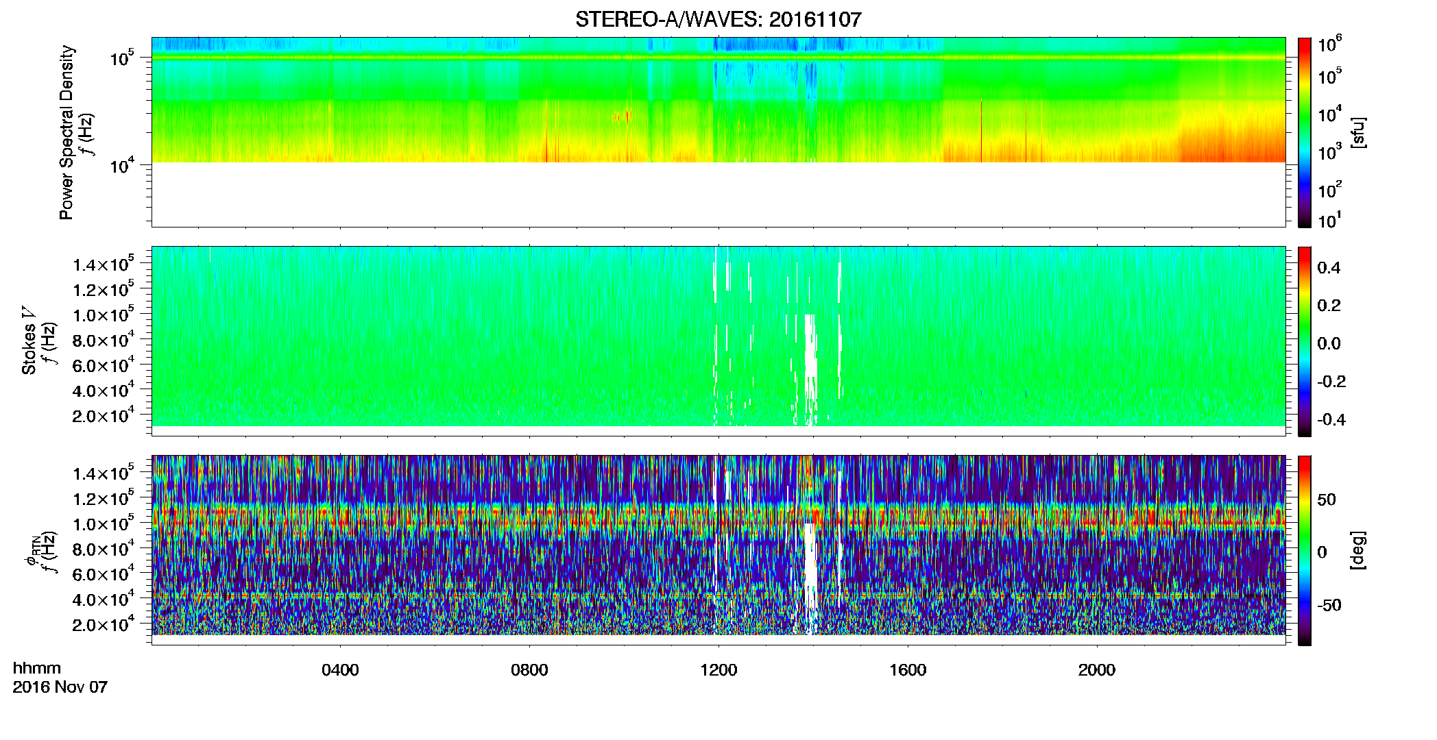The height and width of the screenshot is (740, 1437).
Task: Click the 1200 time tick label
Action: [x=718, y=670]
